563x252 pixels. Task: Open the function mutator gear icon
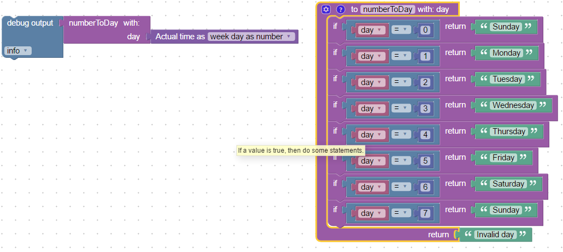[326, 9]
